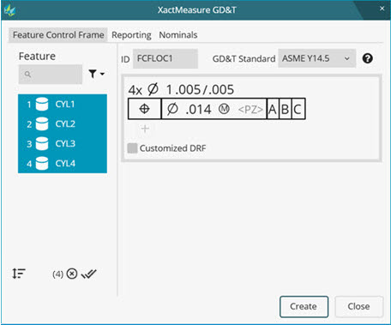
Task: Click the app logo in title bar
Action: point(9,10)
